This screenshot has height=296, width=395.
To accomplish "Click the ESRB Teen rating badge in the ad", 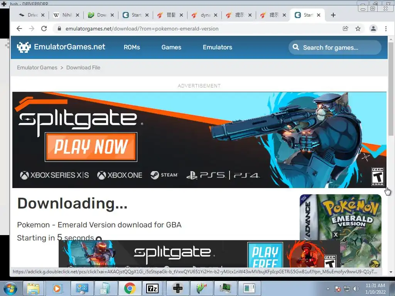I will pos(378,177).
